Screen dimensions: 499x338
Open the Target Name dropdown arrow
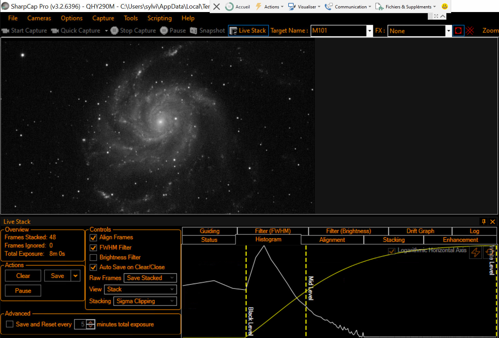pyautogui.click(x=370, y=31)
